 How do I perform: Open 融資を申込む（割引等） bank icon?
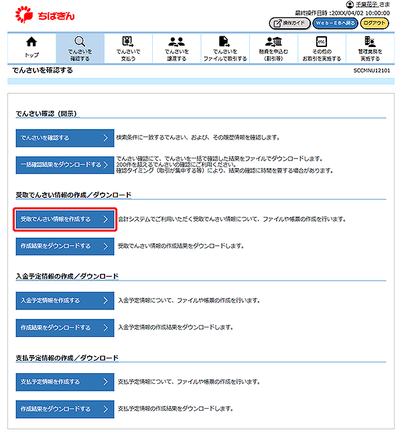(x=273, y=42)
